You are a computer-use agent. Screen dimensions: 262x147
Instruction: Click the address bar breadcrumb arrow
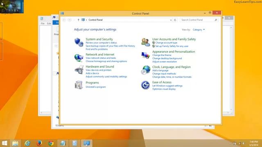86,20
